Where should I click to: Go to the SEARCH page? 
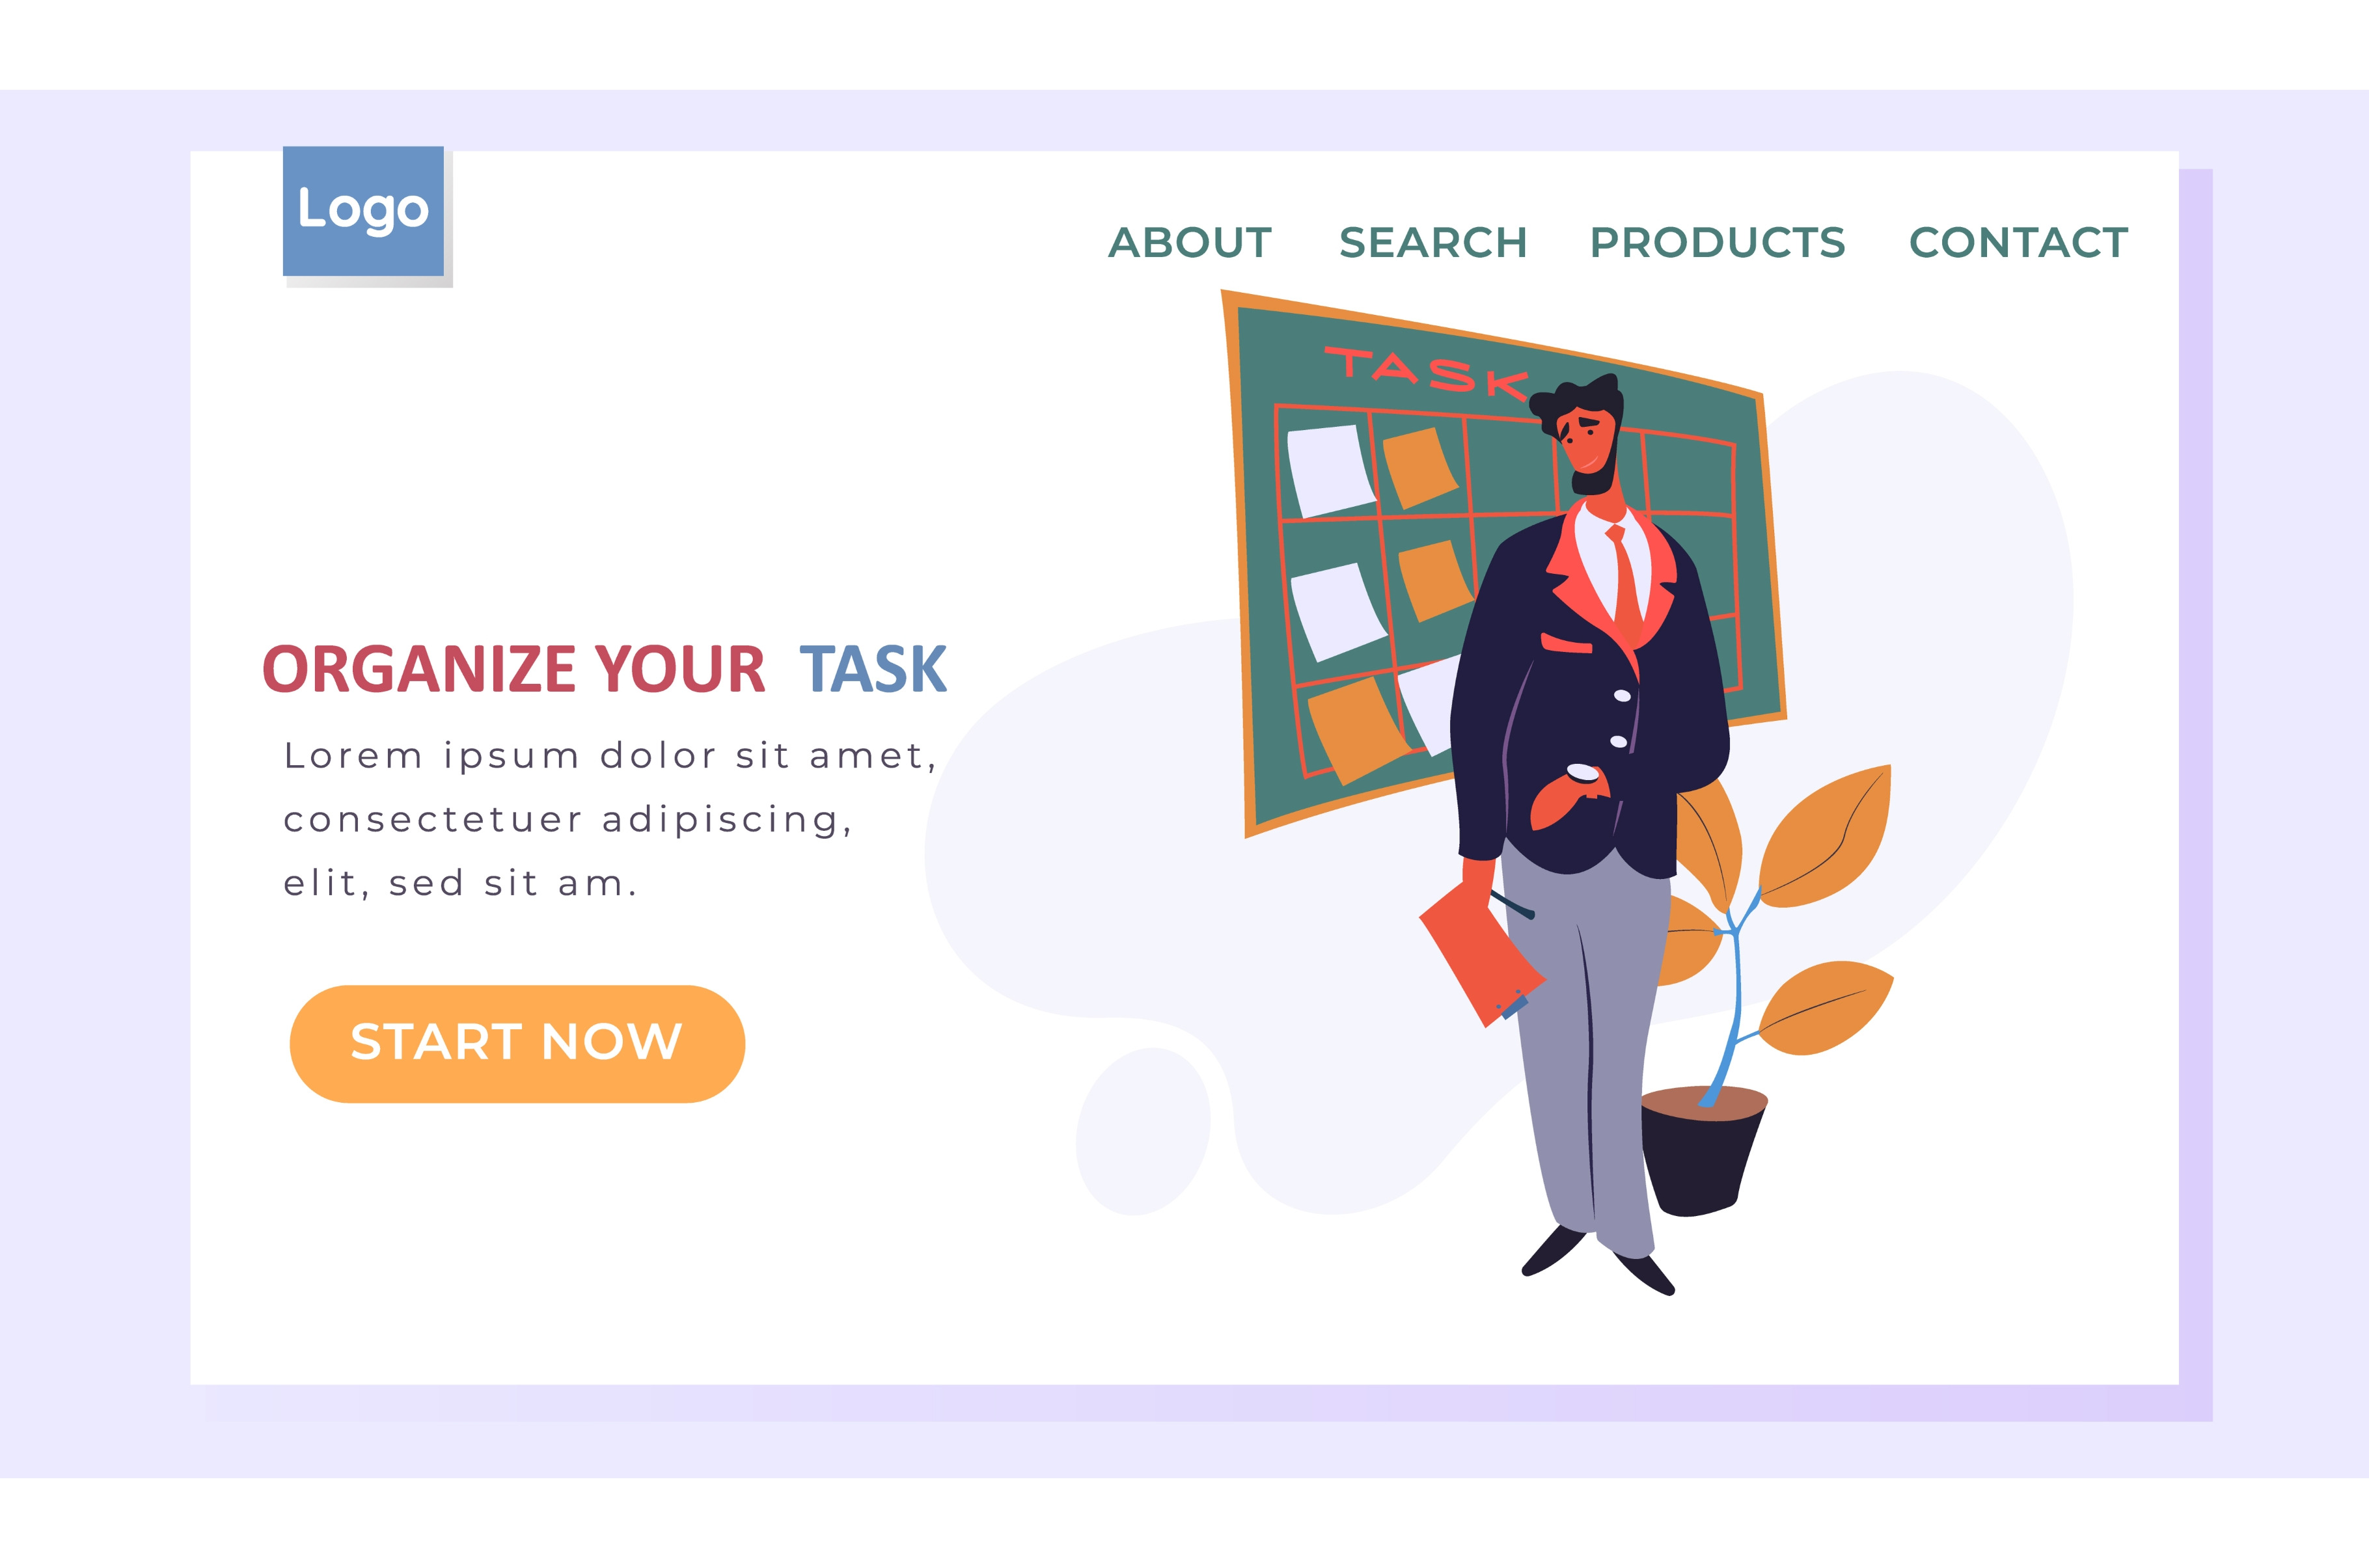click(x=1433, y=243)
